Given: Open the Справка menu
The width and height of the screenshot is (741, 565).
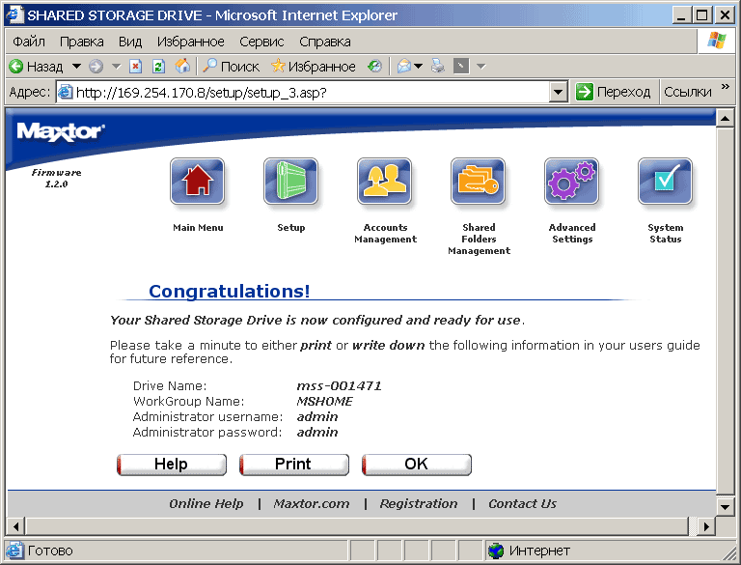Looking at the screenshot, I should [x=324, y=42].
